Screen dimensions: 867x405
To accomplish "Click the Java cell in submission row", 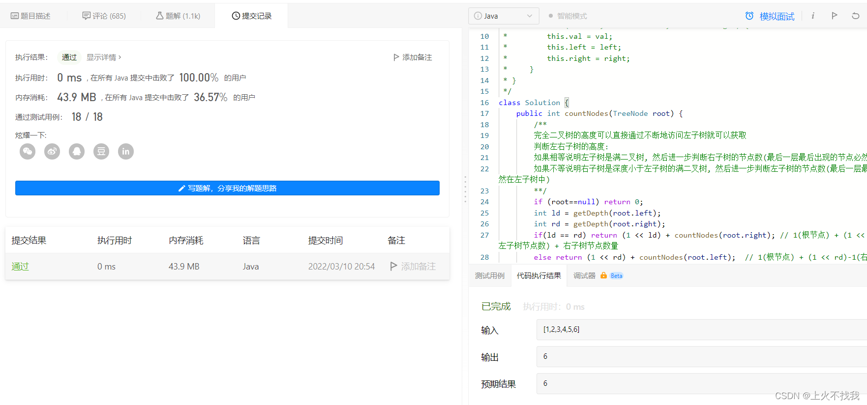I will [x=251, y=266].
